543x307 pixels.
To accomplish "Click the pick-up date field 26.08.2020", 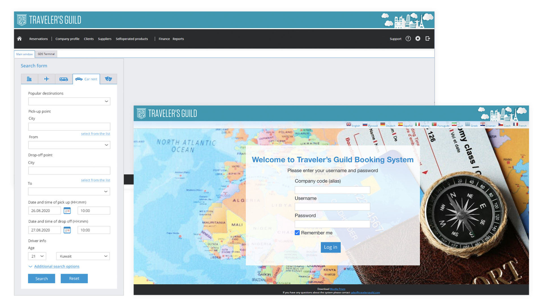I will [44, 210].
